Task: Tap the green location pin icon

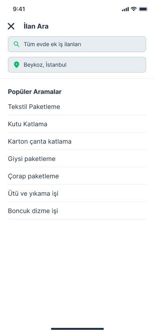Action: pos(17,65)
